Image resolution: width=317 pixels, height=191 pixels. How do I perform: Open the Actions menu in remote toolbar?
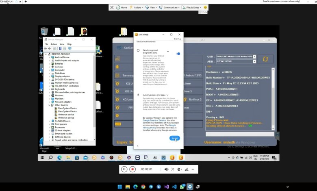(x=136, y=7)
